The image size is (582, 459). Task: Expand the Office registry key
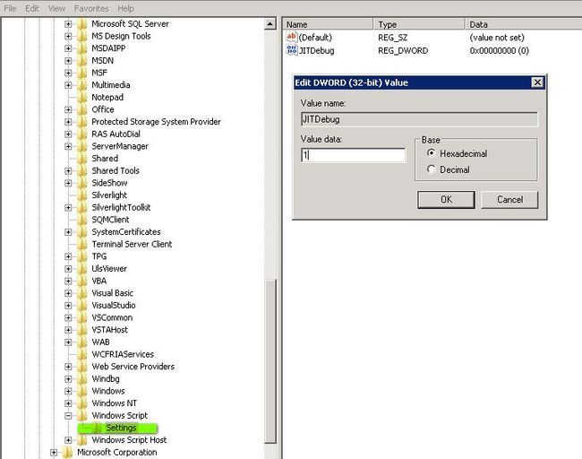point(68,109)
